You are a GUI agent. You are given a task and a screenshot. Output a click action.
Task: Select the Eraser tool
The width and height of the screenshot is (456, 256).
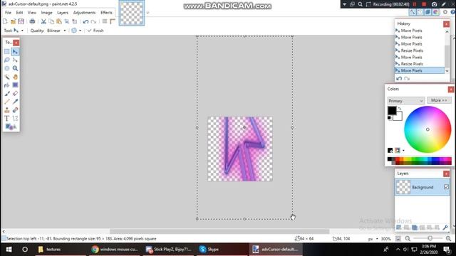(x=15, y=93)
